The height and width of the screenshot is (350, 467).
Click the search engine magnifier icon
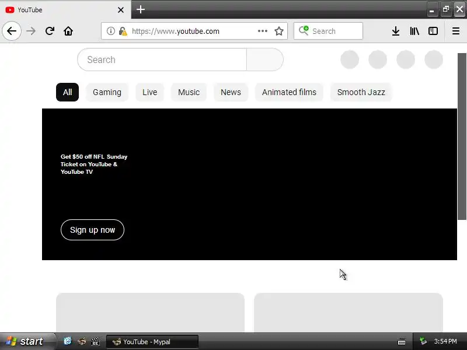(x=304, y=31)
